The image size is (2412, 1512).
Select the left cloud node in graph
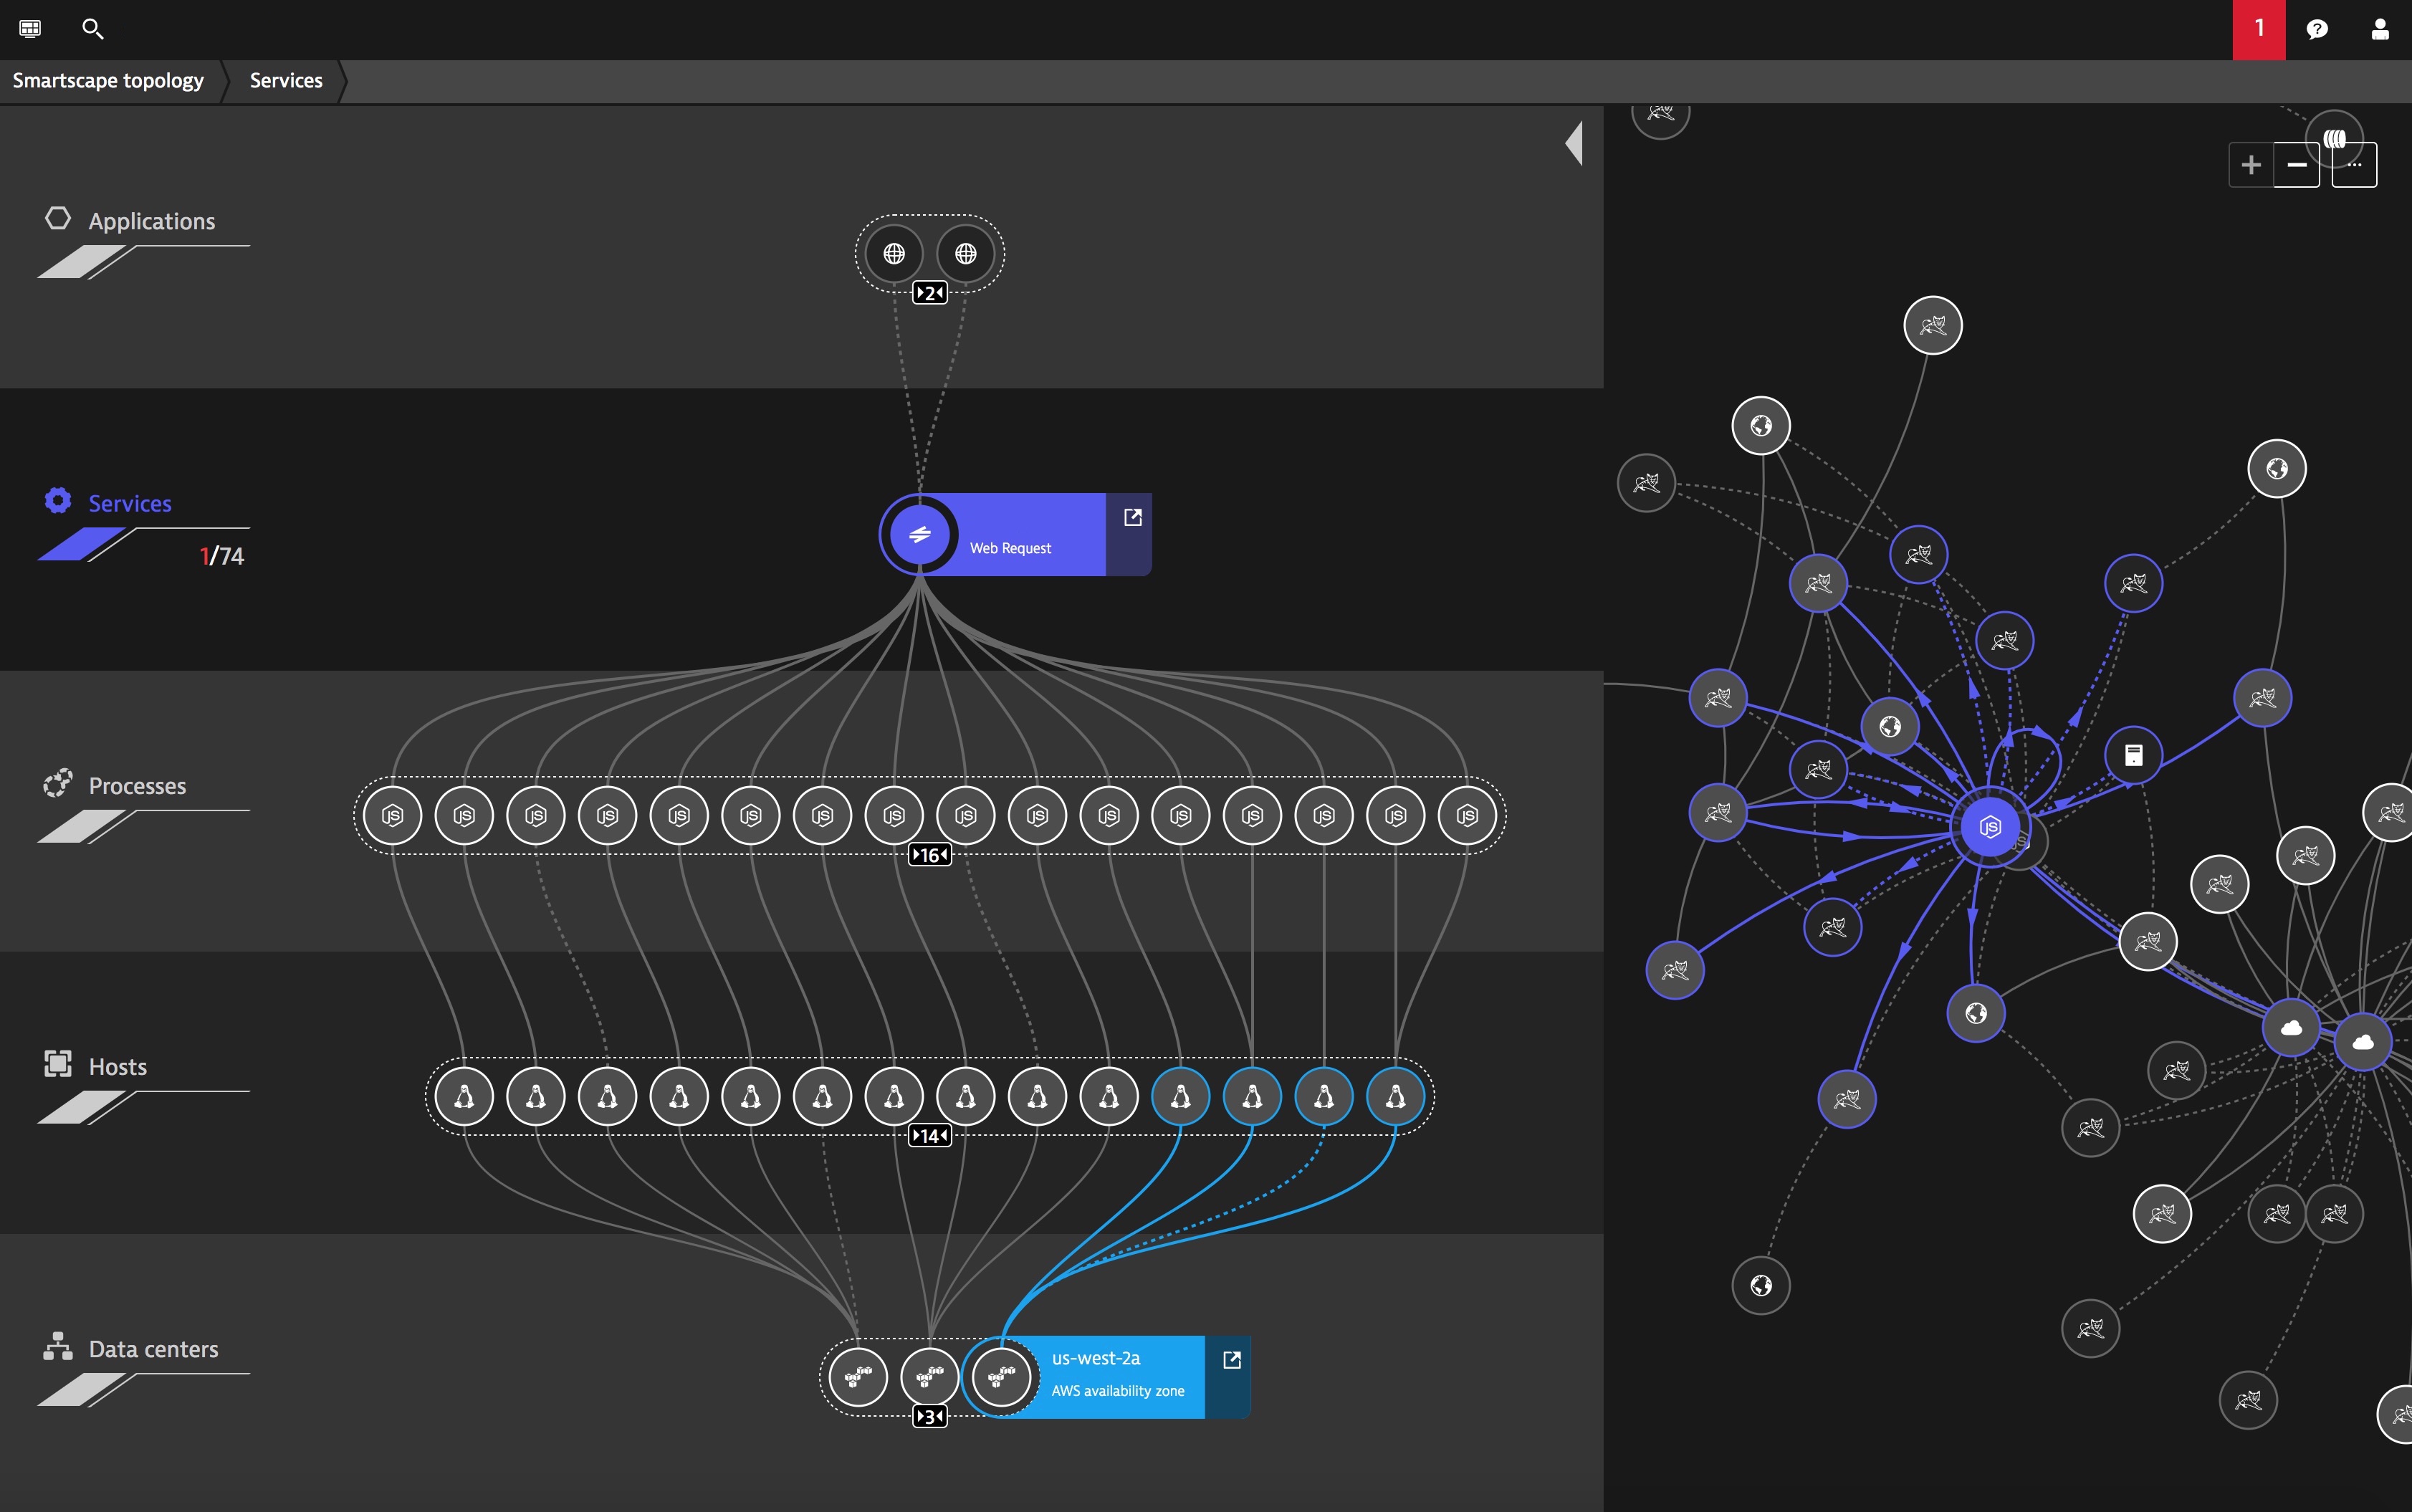(2291, 1027)
